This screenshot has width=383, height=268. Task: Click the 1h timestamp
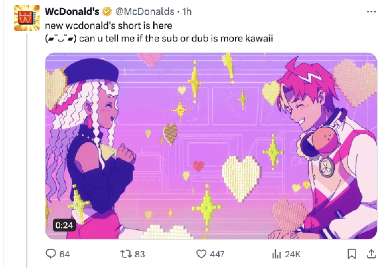tap(187, 11)
